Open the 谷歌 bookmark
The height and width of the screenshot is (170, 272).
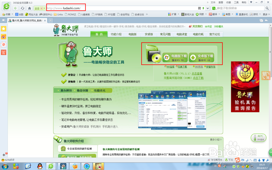point(19,14)
